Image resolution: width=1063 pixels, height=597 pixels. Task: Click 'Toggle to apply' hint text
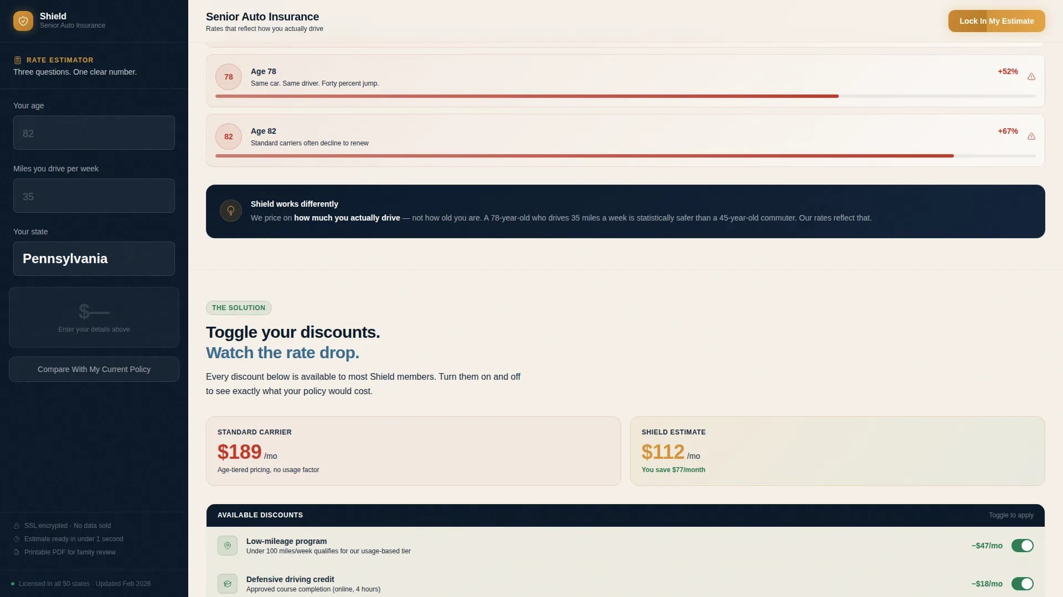coord(1011,515)
